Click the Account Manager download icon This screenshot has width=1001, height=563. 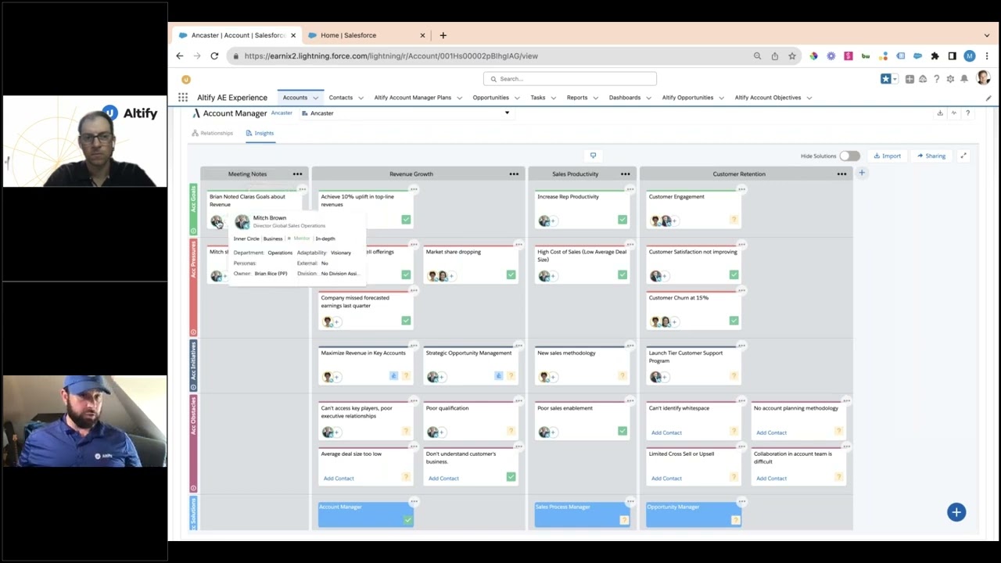click(x=940, y=113)
